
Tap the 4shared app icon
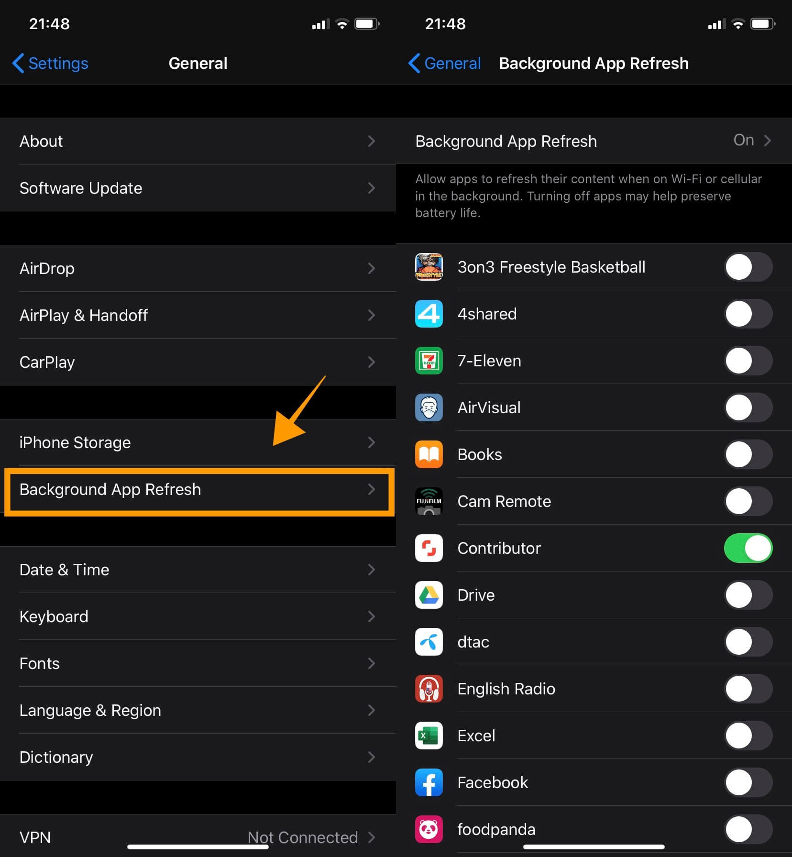coord(429,314)
